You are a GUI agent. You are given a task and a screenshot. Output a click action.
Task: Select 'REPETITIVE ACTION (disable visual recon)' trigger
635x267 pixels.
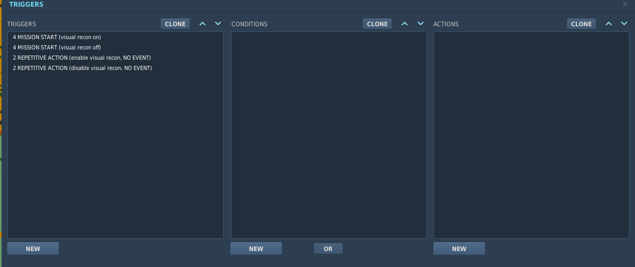pos(82,68)
